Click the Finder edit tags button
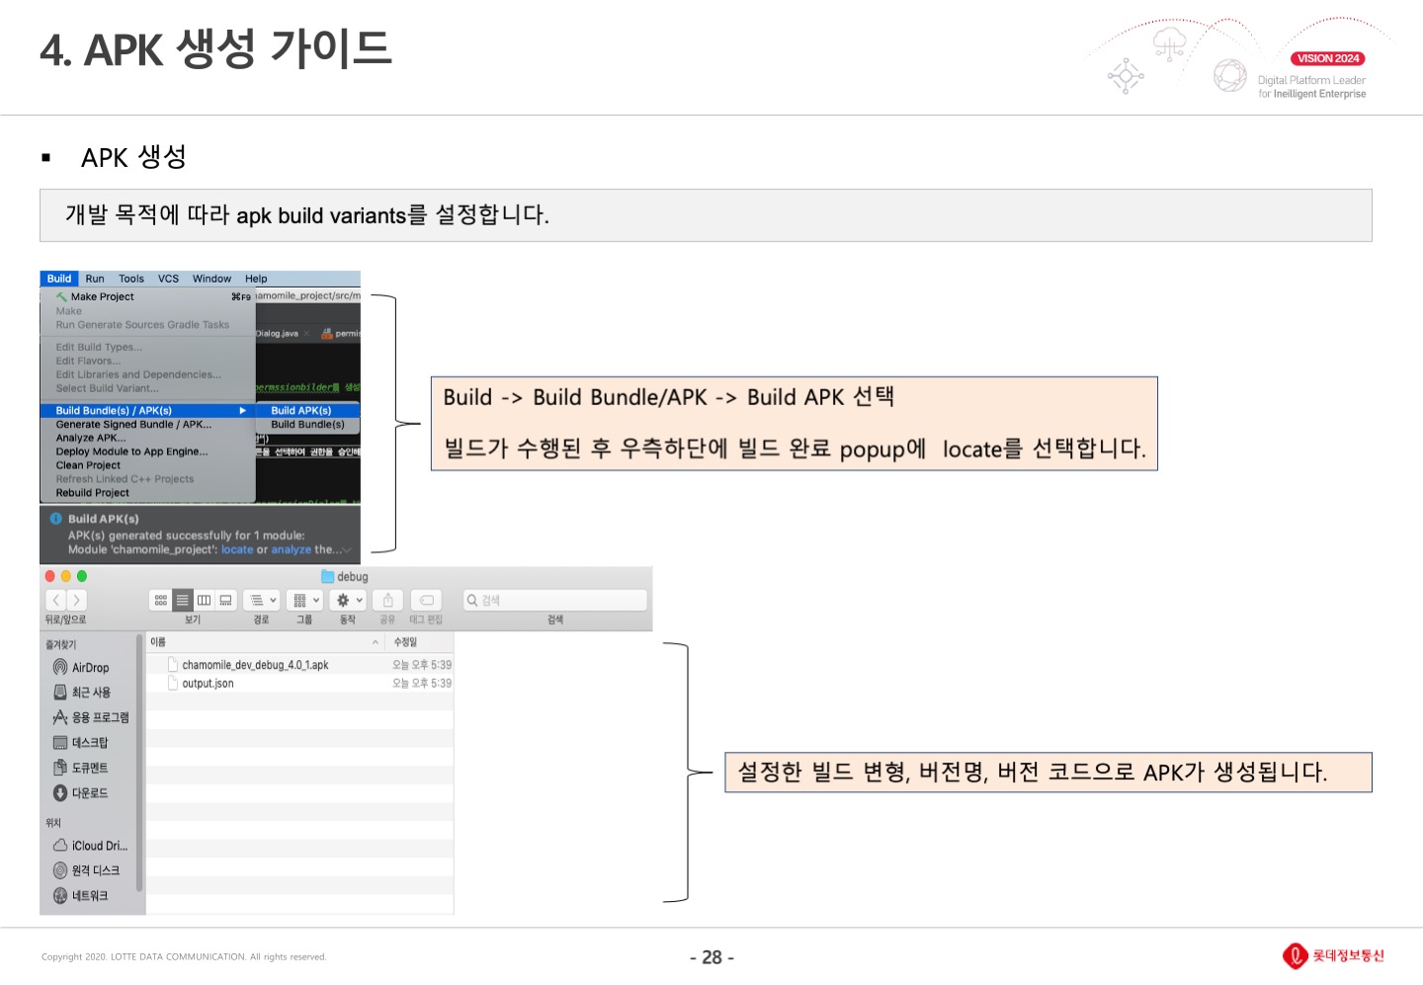Viewport: 1423px width, 985px height. [x=427, y=600]
